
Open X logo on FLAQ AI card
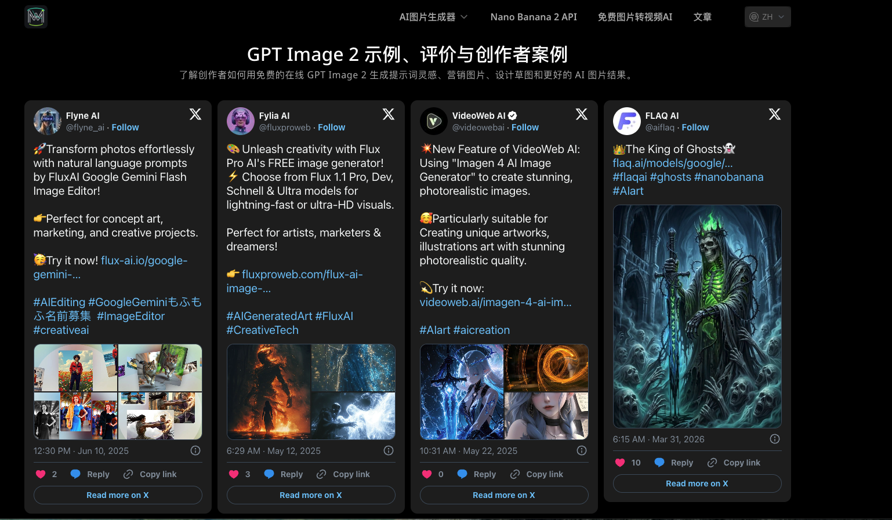pos(775,114)
